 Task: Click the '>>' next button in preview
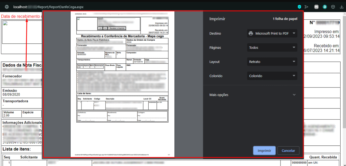coord(105,28)
